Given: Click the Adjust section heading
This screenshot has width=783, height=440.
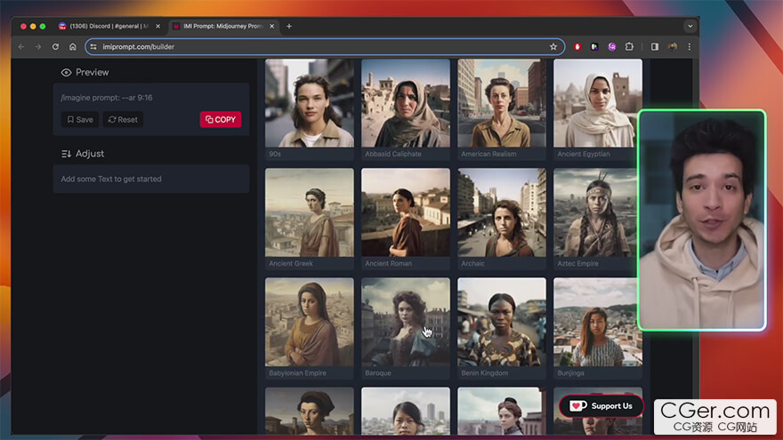Looking at the screenshot, I should pyautogui.click(x=90, y=154).
